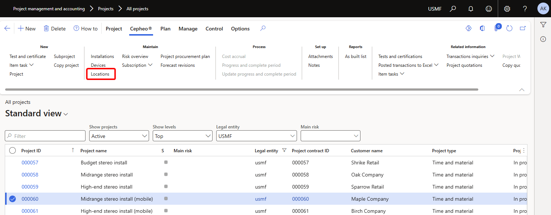
Task: Open the settings gear
Action: 507,8
